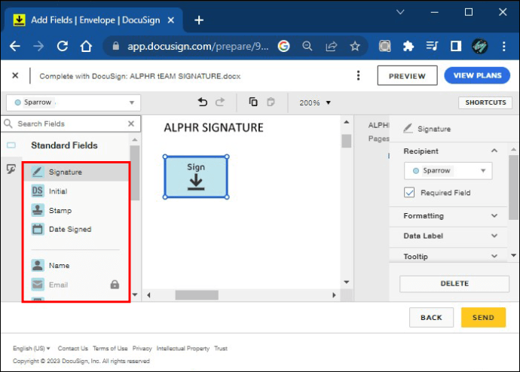Expand the Data Label section
The image size is (520, 372).
click(494, 236)
